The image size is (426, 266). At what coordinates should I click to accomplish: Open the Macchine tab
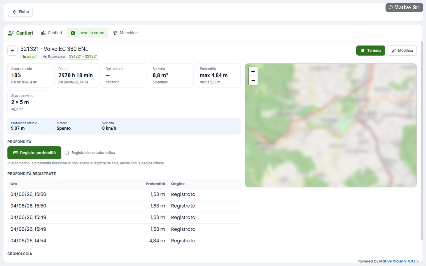coord(125,33)
